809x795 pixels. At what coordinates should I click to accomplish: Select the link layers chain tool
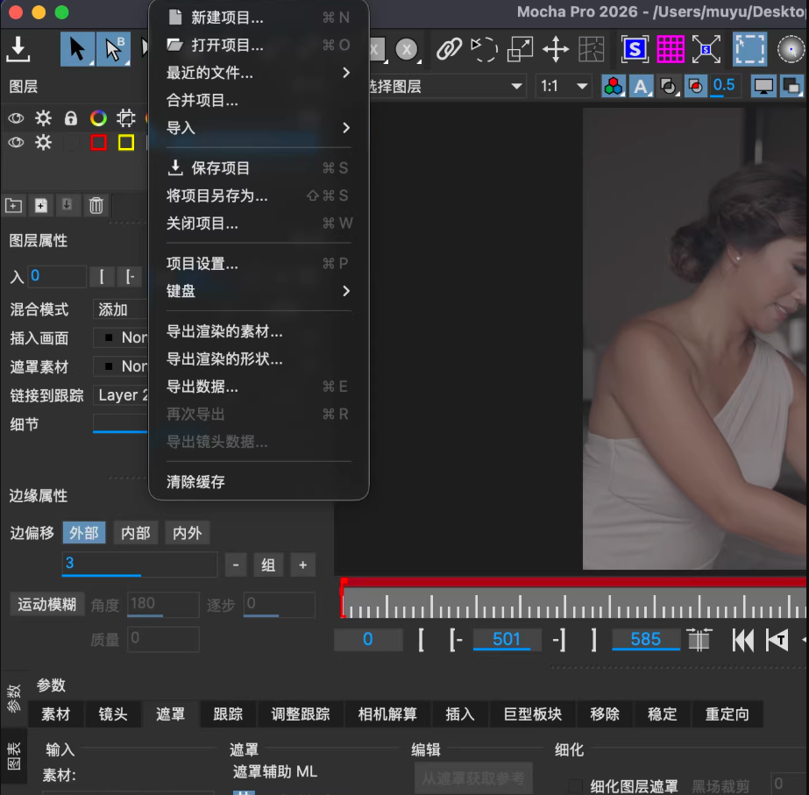click(x=449, y=49)
